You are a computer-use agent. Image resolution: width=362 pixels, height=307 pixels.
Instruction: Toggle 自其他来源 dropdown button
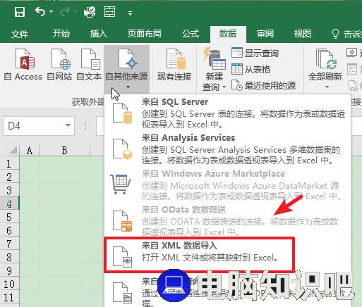click(x=126, y=69)
